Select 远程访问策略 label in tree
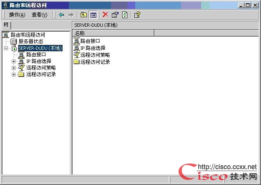This screenshot has height=185, width=261. tap(41, 67)
